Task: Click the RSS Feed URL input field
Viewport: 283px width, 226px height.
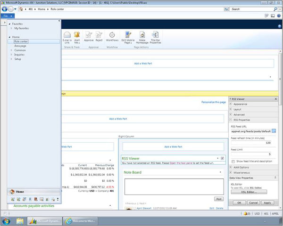Action: click(x=251, y=131)
